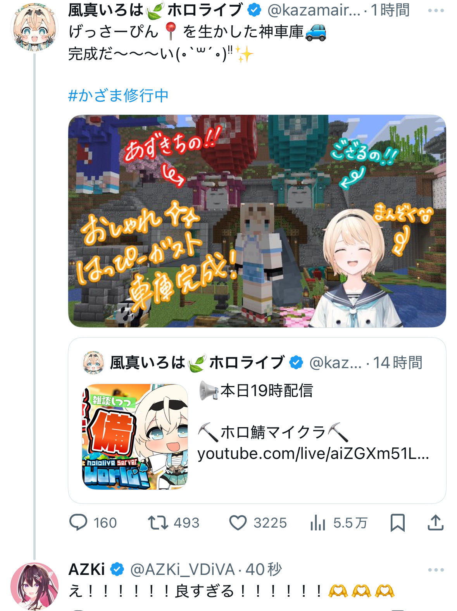This screenshot has width=457, height=611.
Task: Open the holoserver world stream thumbnail
Action: point(135,436)
